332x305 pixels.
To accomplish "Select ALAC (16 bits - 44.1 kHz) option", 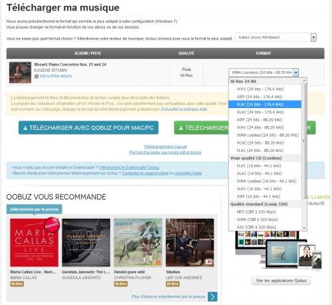I will 265,174.
